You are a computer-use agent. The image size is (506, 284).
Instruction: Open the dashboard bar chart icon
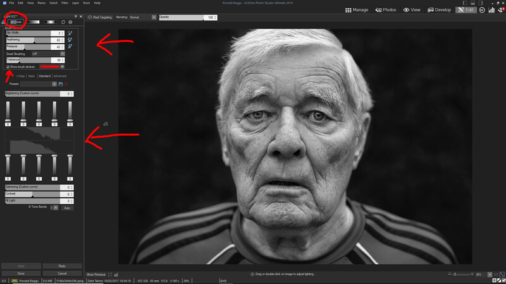pyautogui.click(x=491, y=10)
